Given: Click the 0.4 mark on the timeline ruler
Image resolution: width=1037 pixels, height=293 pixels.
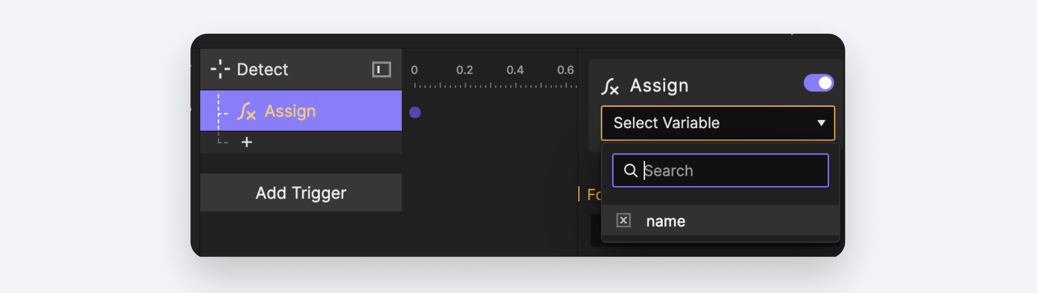Looking at the screenshot, I should point(515,70).
